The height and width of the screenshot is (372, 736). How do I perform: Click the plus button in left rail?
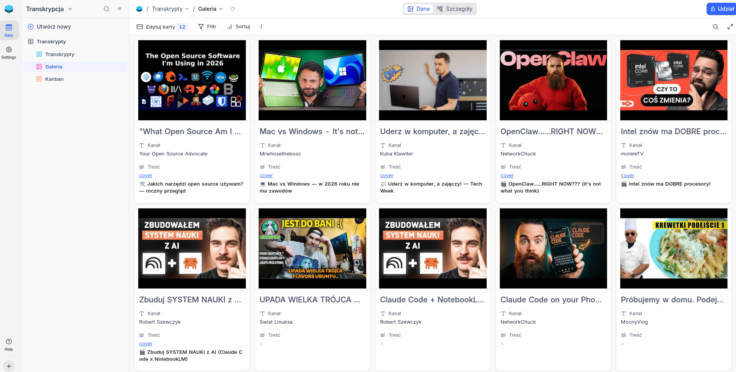[9, 366]
